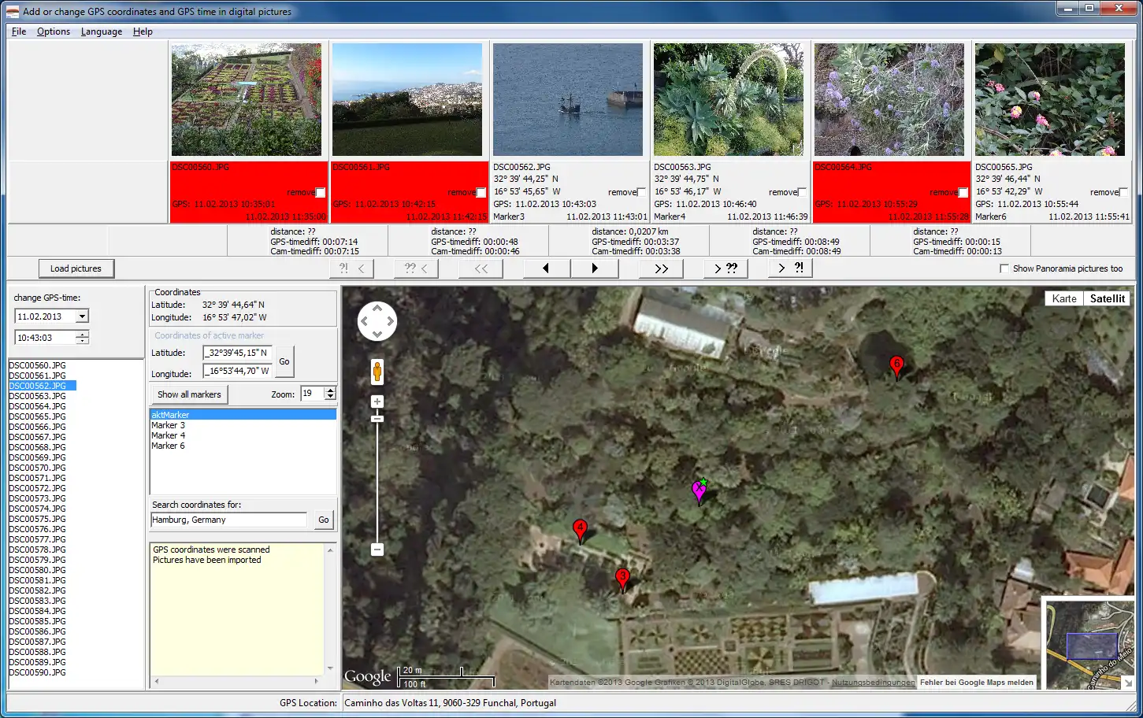
Task: Zoom out with the map minus button
Action: point(377,550)
